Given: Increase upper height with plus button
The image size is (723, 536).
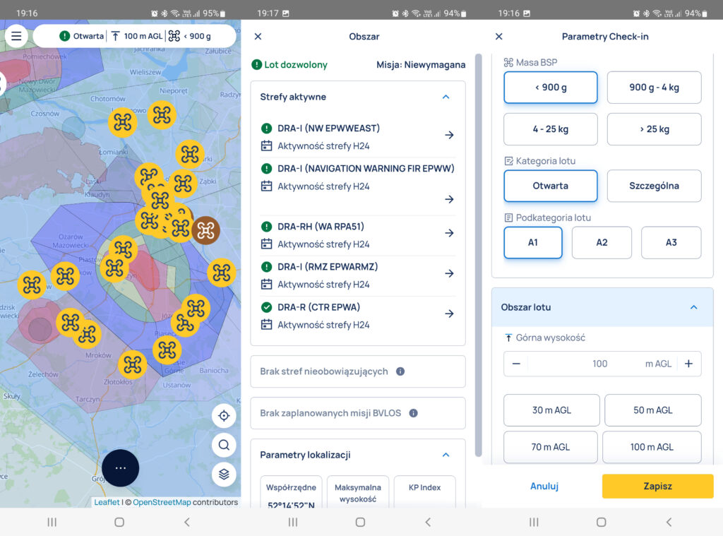Looking at the screenshot, I should [x=688, y=364].
